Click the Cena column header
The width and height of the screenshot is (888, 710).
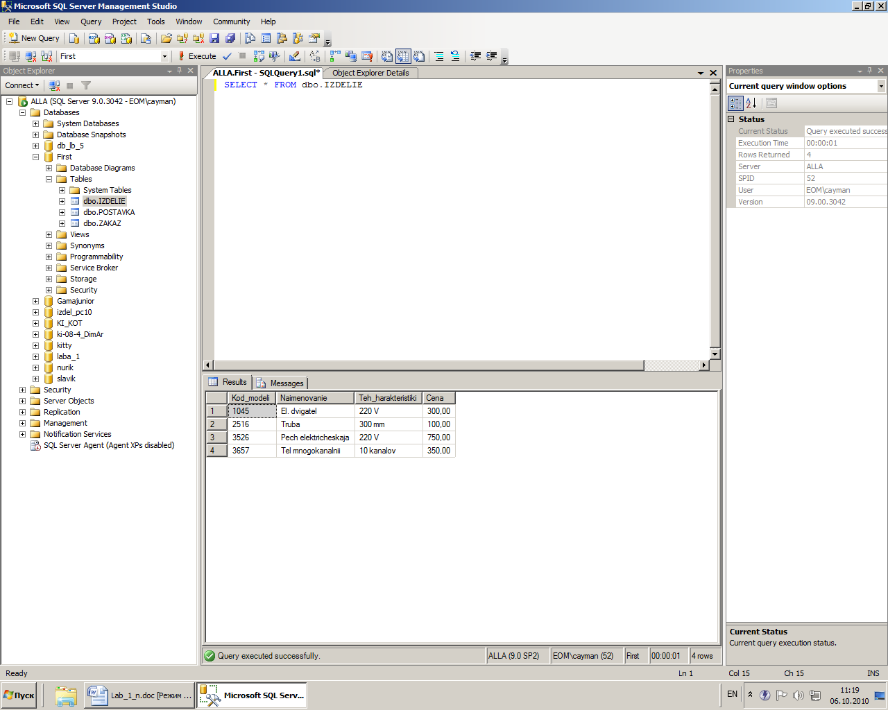(x=439, y=398)
